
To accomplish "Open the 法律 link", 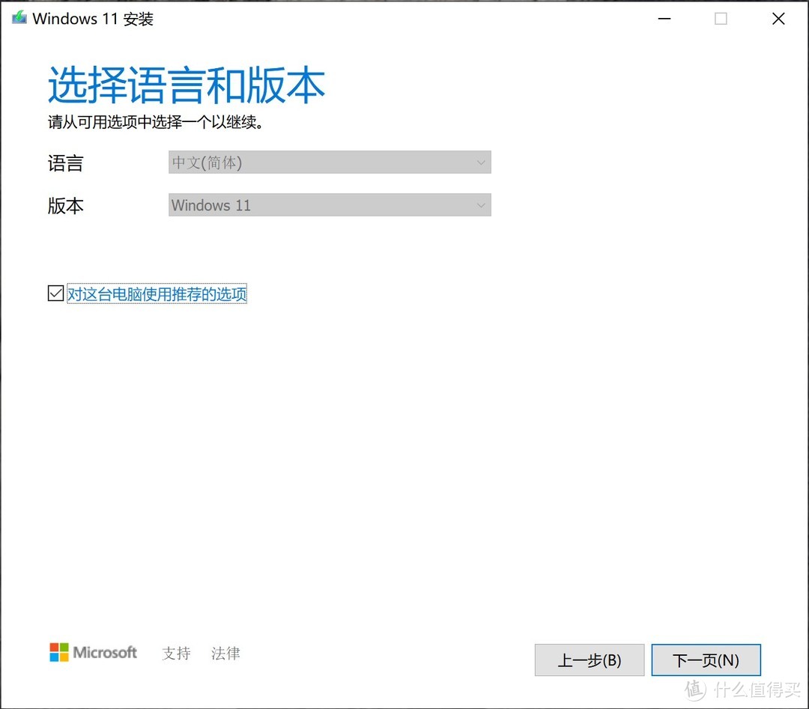I will pos(225,653).
